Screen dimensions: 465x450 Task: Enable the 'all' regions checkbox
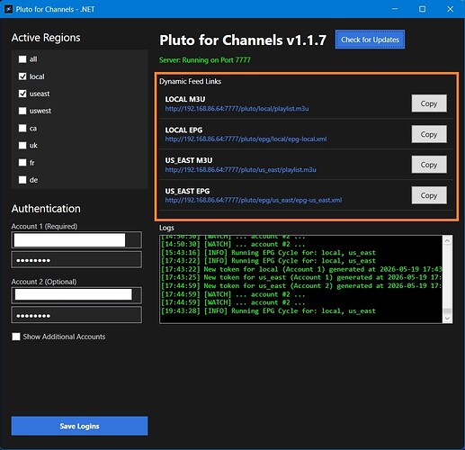22,59
